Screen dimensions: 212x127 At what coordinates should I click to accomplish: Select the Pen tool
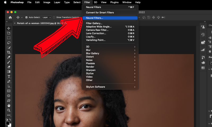click(9, 81)
